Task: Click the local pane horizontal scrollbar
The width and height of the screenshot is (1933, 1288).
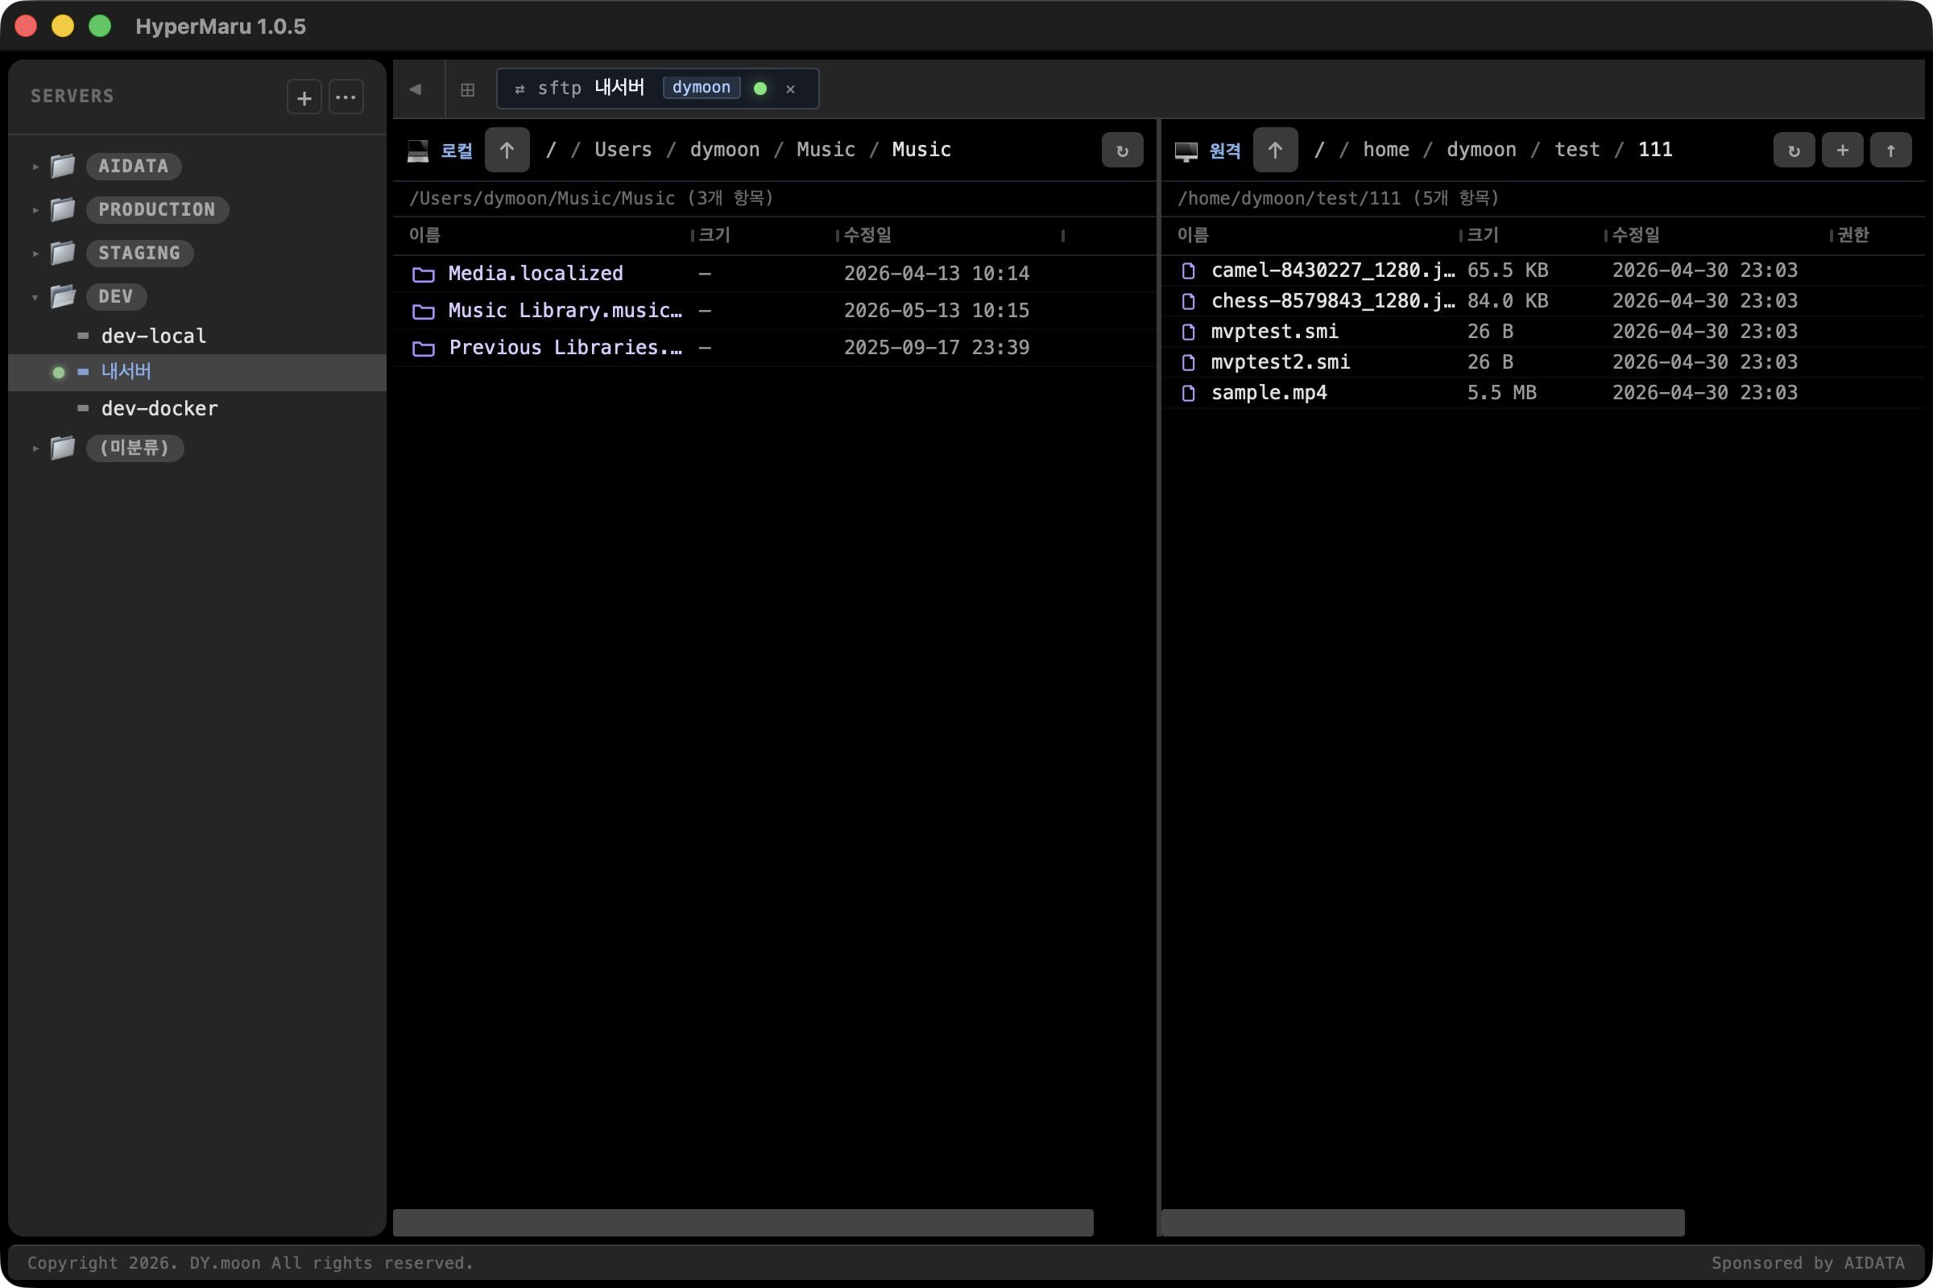Action: [x=743, y=1222]
